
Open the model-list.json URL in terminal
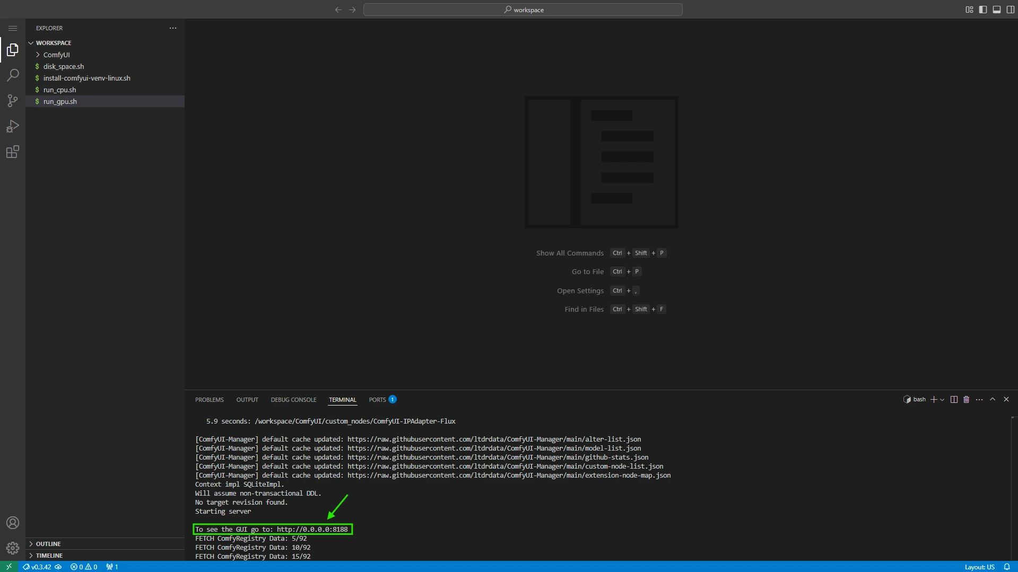pyautogui.click(x=494, y=448)
